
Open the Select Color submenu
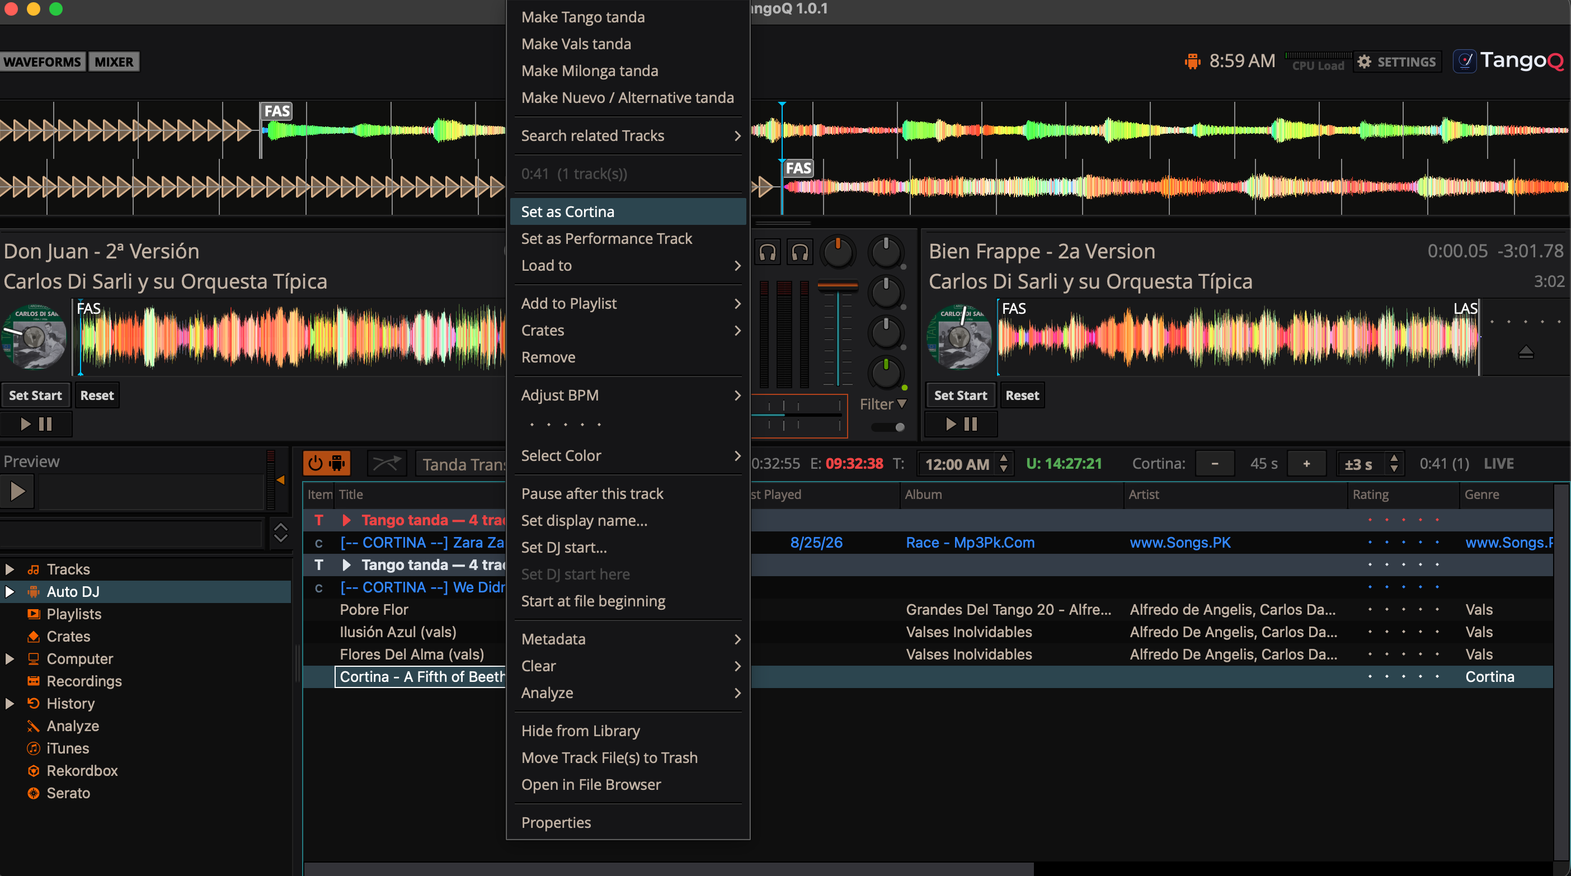(x=628, y=455)
